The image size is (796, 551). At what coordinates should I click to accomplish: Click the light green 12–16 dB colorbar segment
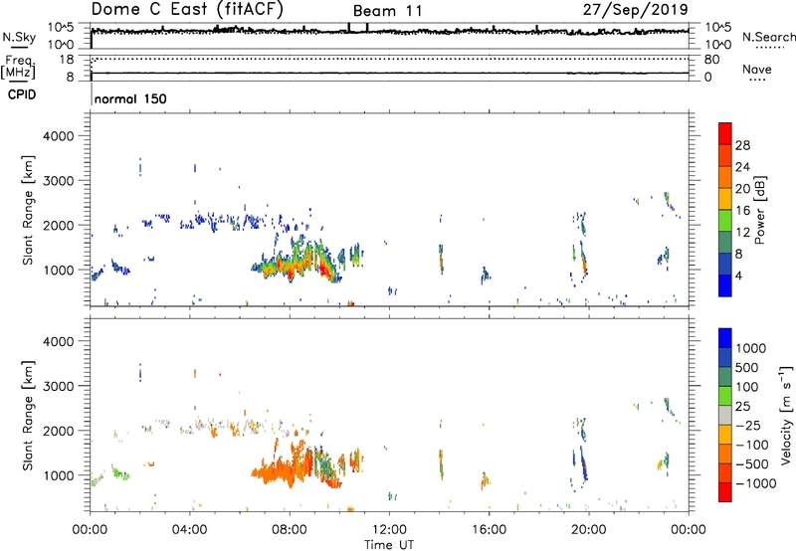[725, 221]
